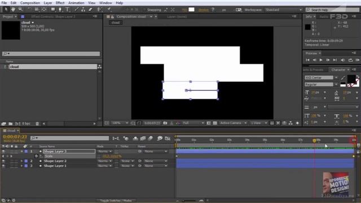Click the timeline layer search field
The height and width of the screenshot is (203, 361).
tap(70, 138)
